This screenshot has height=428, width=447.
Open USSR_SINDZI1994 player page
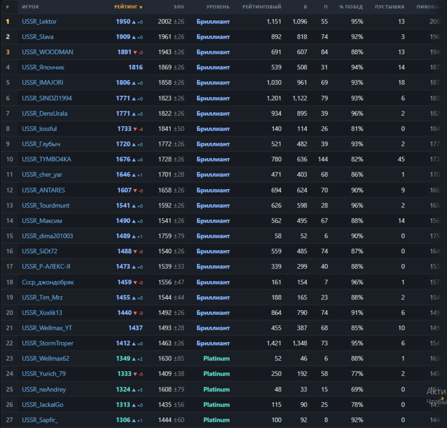pos(47,98)
